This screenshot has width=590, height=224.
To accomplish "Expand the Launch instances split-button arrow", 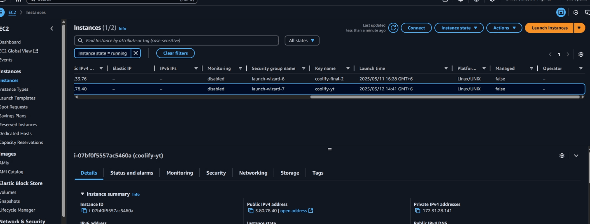I will point(579,28).
